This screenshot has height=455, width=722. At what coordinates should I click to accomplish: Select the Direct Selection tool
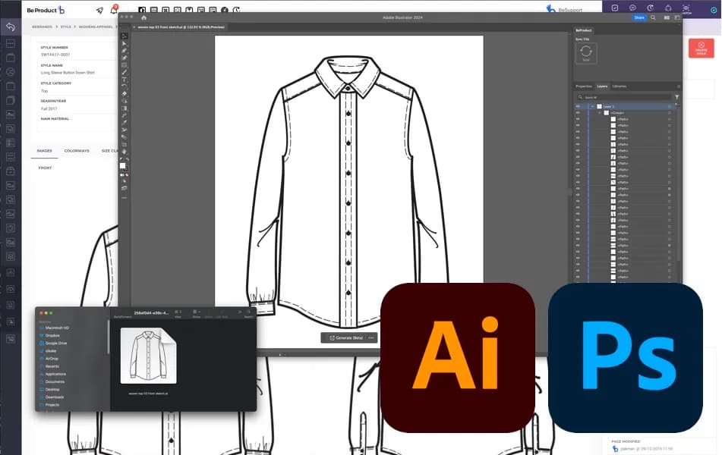point(125,43)
